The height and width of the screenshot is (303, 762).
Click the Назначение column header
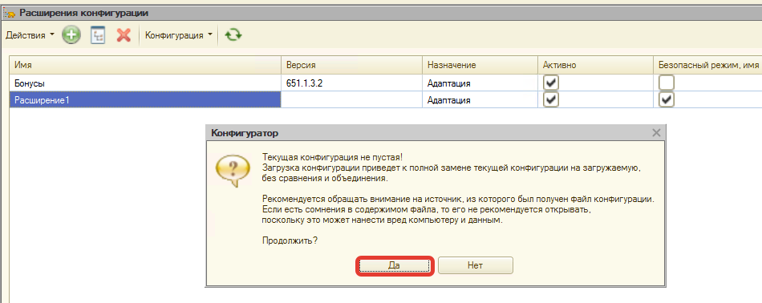[x=480, y=65]
